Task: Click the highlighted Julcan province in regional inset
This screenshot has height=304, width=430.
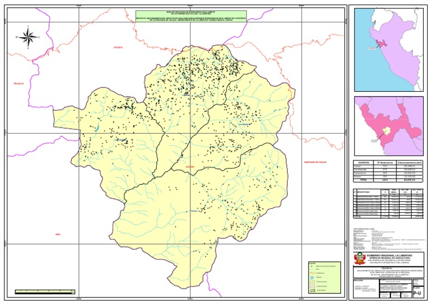Action: click(x=386, y=130)
